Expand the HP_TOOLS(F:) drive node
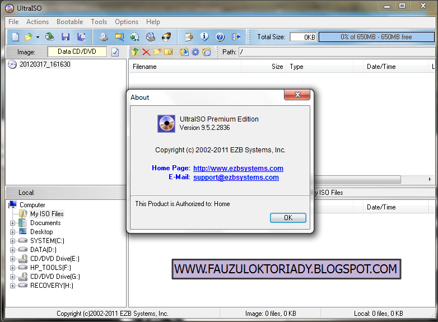This screenshot has height=322, width=438. click(x=12, y=268)
